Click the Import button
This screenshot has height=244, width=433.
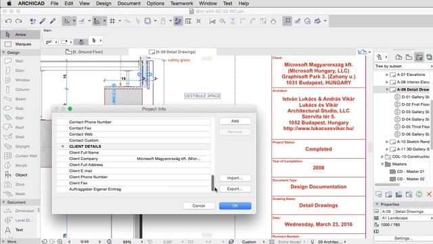point(235,178)
